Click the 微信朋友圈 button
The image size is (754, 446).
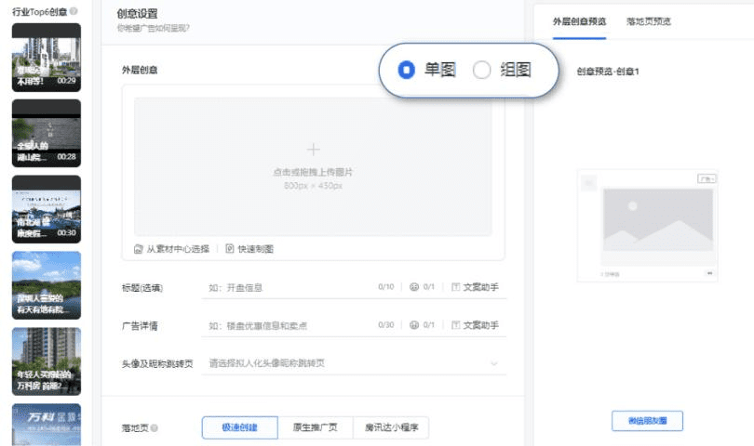pyautogui.click(x=647, y=421)
